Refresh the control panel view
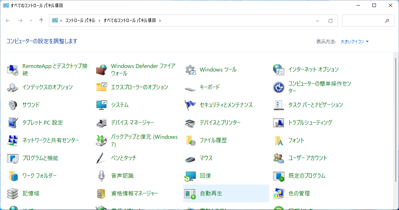The width and height of the screenshot is (399, 210). click(x=331, y=21)
